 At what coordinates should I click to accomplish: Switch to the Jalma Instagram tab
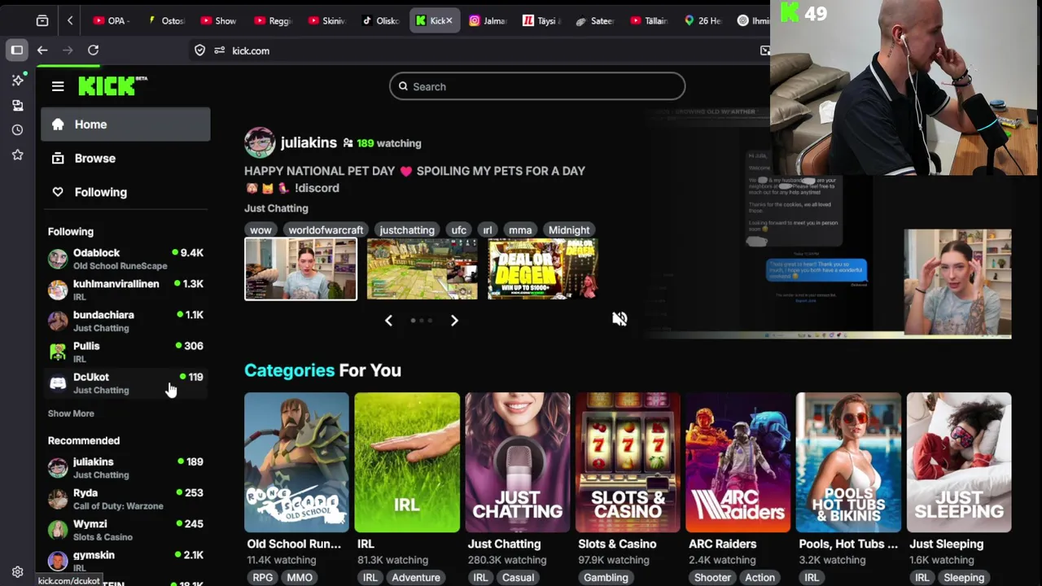tap(488, 20)
